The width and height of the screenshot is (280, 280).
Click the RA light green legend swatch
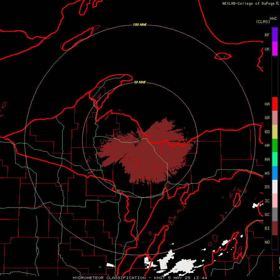pyautogui.click(x=275, y=159)
